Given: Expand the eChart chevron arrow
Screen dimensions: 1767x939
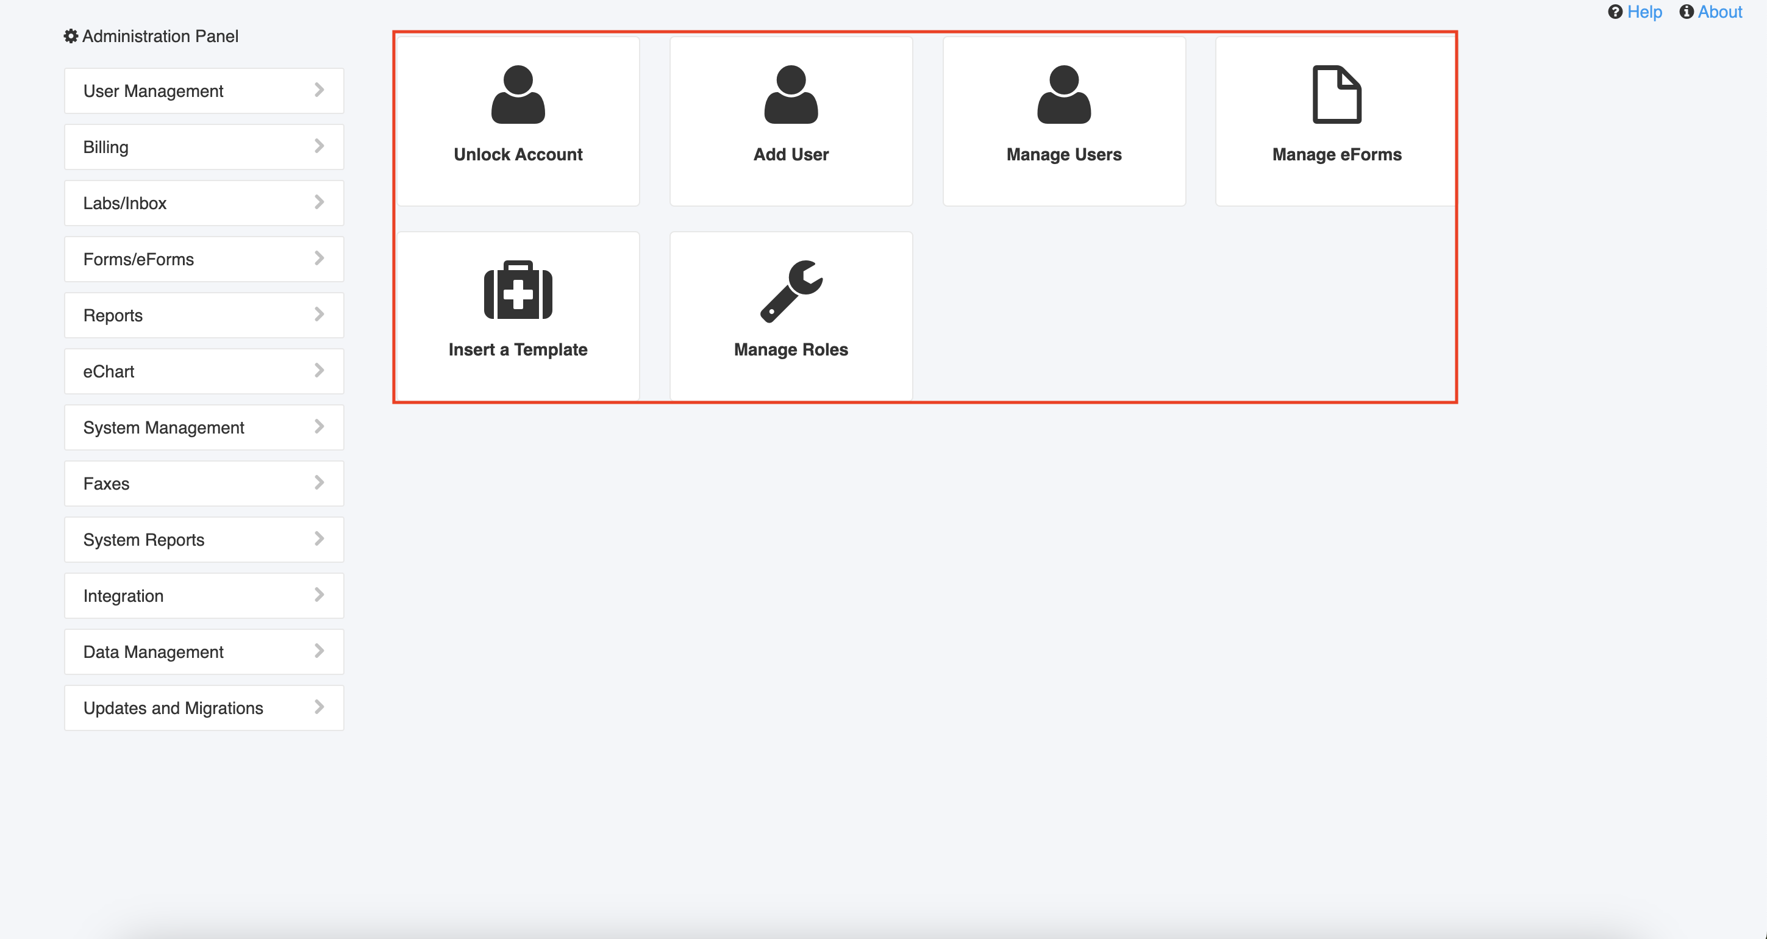Looking at the screenshot, I should click(319, 370).
